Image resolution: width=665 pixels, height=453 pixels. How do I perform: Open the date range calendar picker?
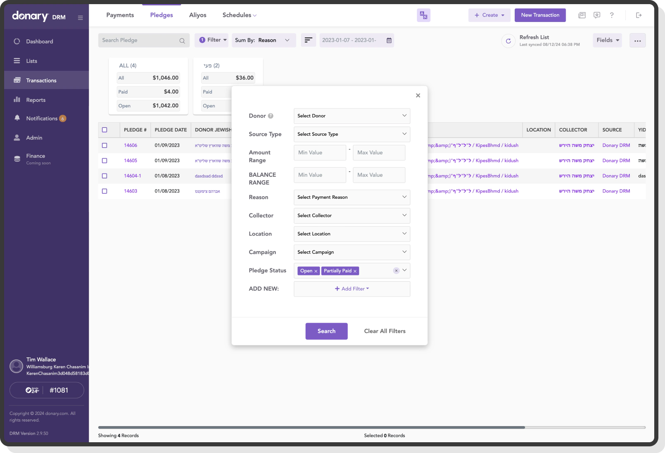388,40
